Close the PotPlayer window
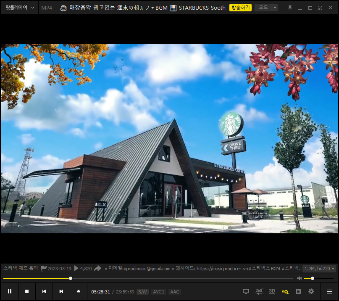 tap(330, 8)
